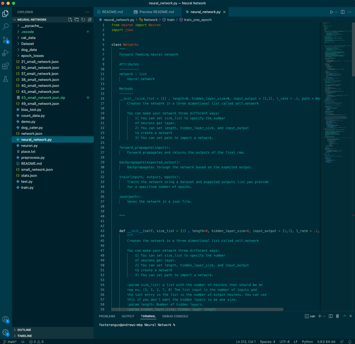Toggle terminal panel maximized size chevron
The height and width of the screenshot is (344, 355).
344,316
